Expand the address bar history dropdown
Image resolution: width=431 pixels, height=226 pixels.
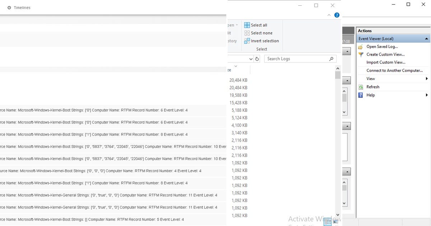tap(251, 59)
